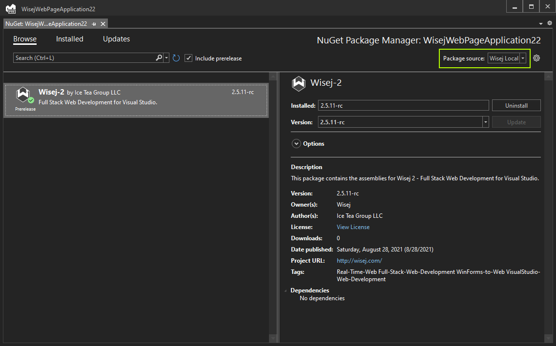Click the package list scrollbar down arrow
The image size is (556, 346).
tap(273, 339)
